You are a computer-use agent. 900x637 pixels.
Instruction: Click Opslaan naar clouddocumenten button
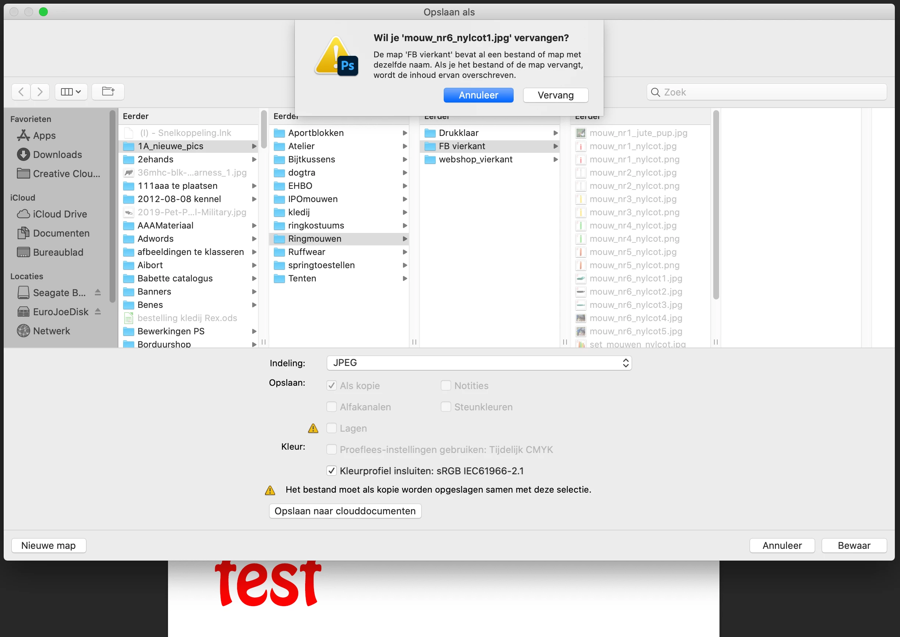345,511
